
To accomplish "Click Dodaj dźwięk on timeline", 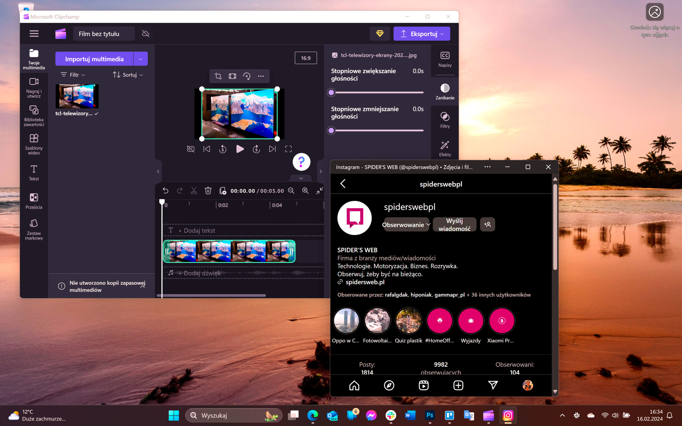I will (199, 273).
